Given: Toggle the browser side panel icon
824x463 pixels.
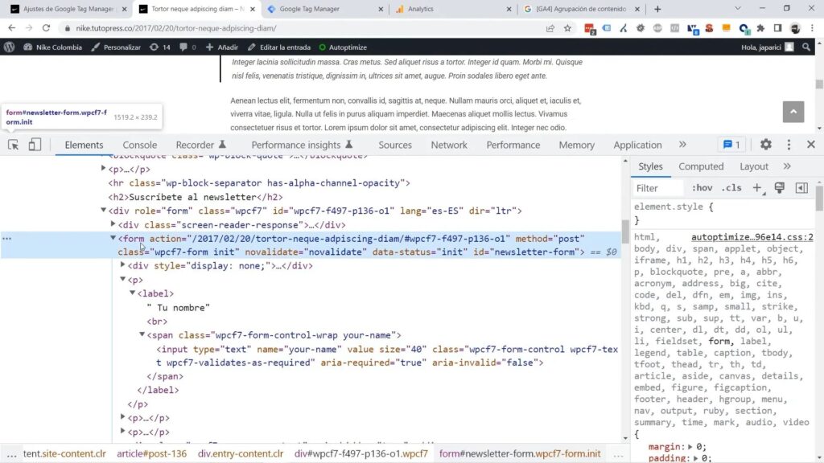Looking at the screenshot, I should [x=778, y=28].
